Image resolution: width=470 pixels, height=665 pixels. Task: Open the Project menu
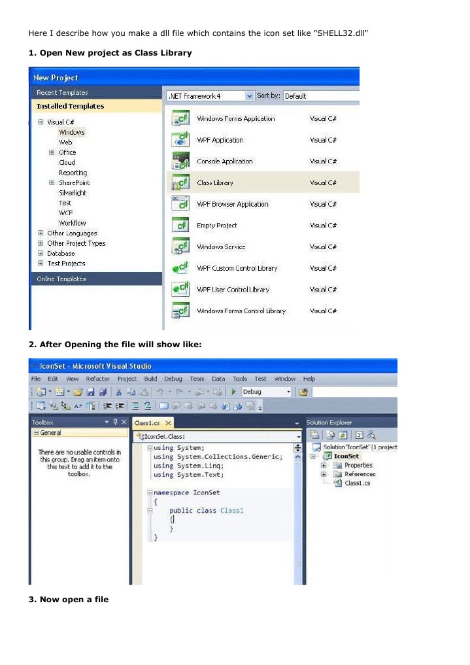pos(127,379)
